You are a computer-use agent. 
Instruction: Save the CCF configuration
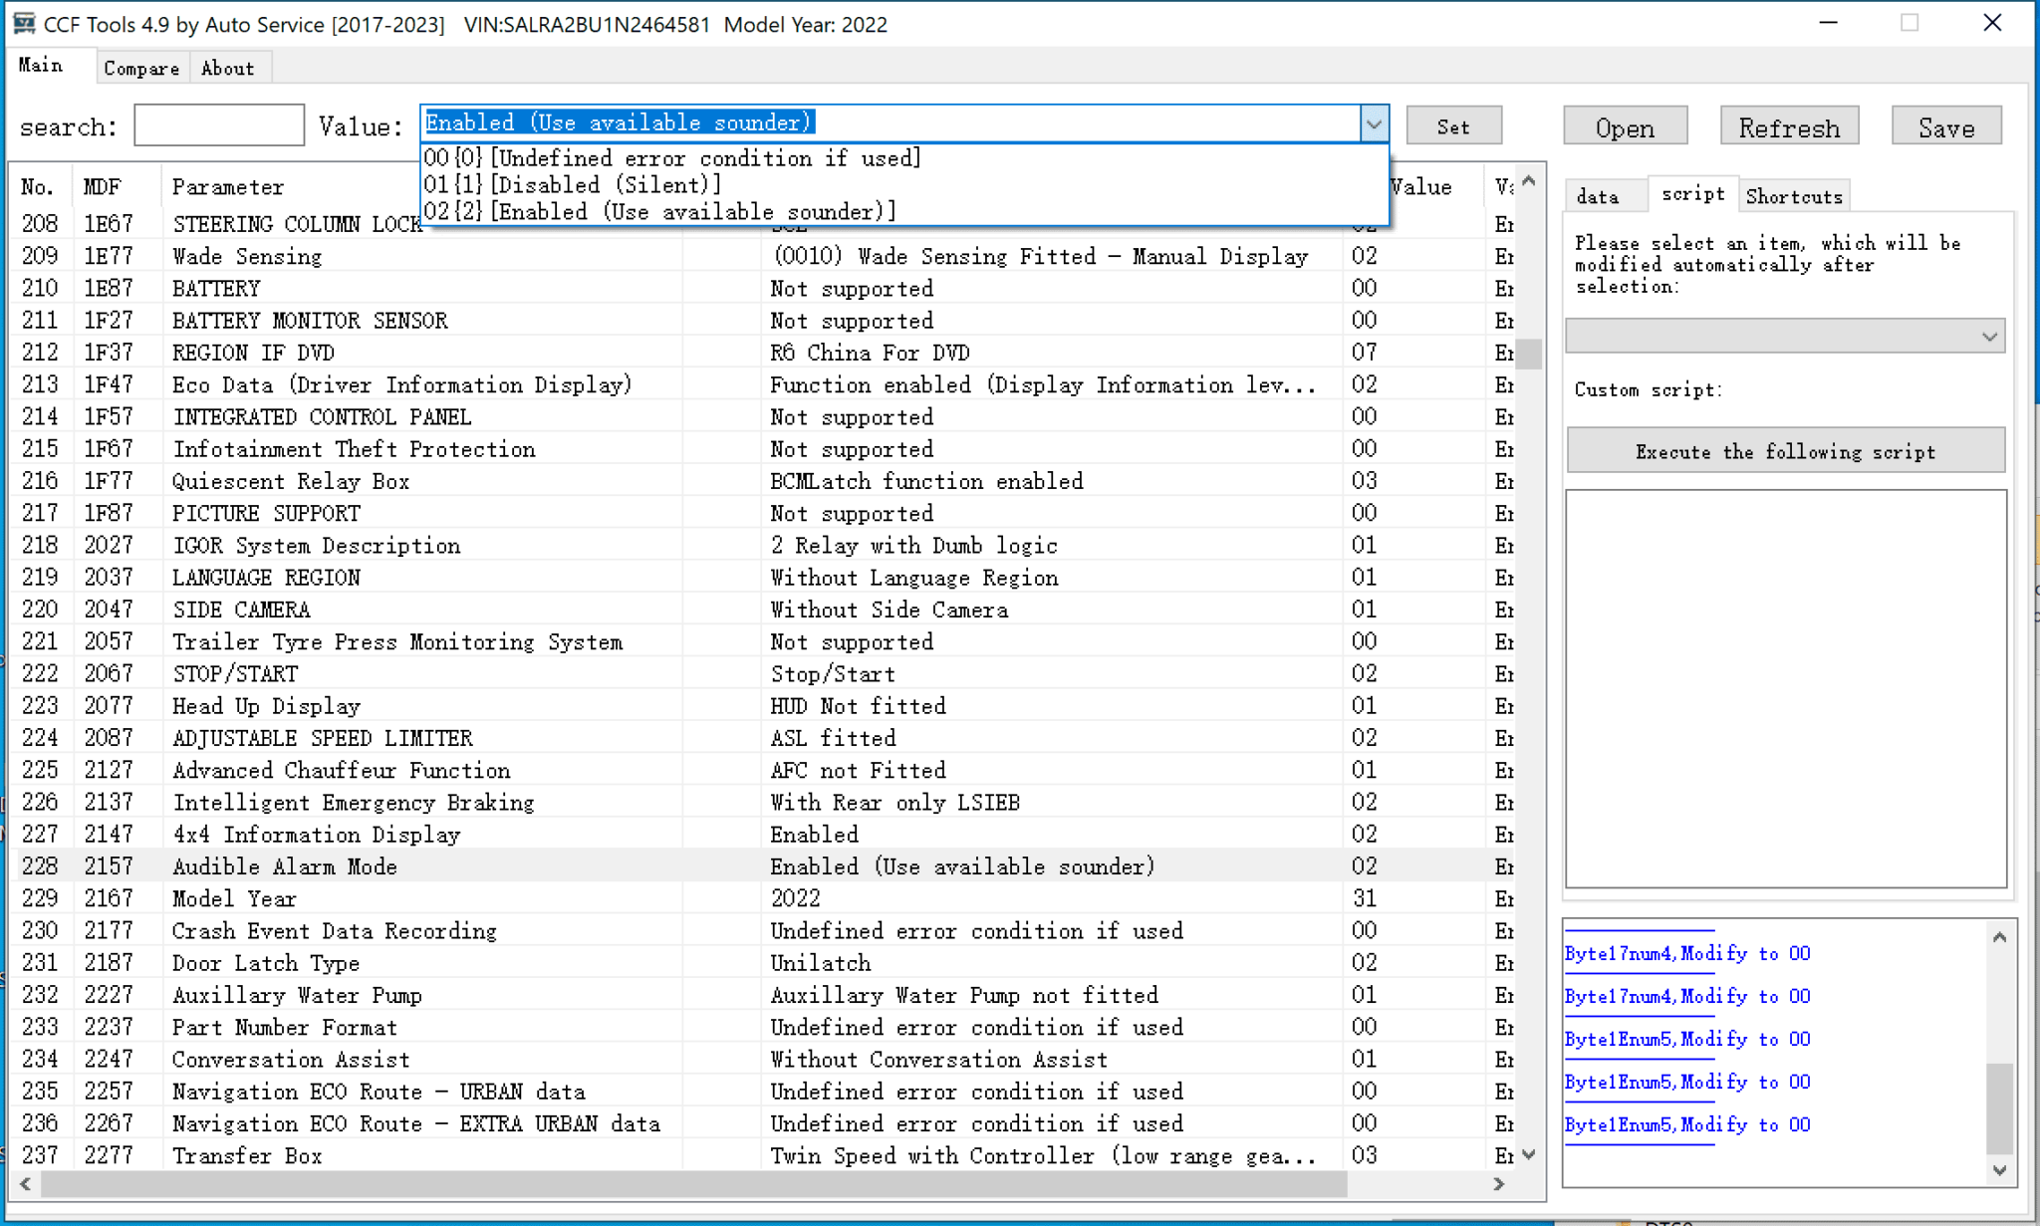coord(1945,125)
